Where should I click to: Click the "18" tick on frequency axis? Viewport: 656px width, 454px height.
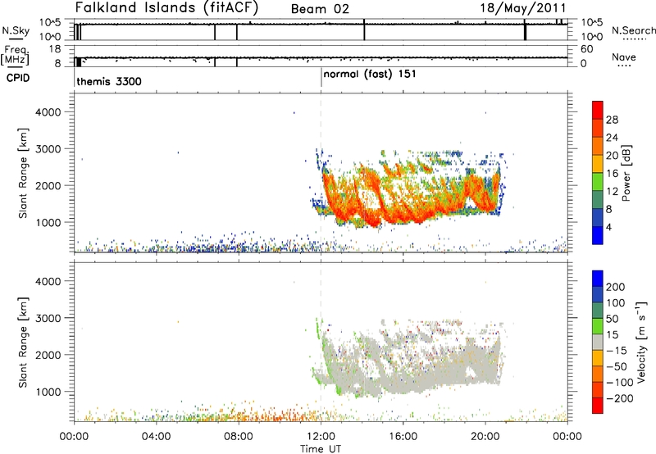click(55, 49)
